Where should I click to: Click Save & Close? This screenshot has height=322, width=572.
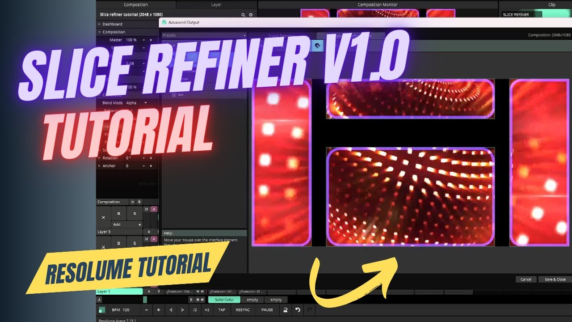click(x=555, y=279)
